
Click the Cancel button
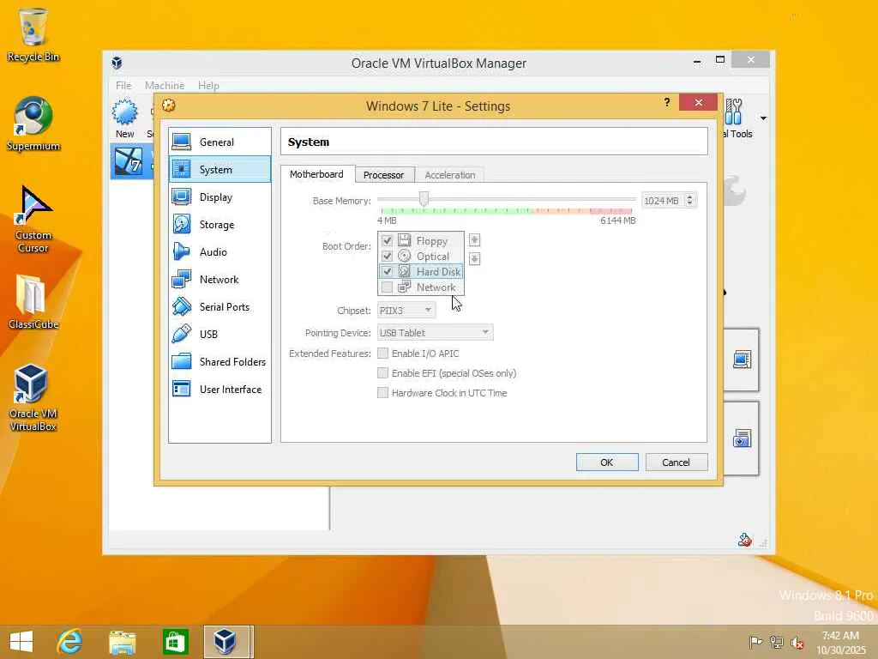coord(676,463)
